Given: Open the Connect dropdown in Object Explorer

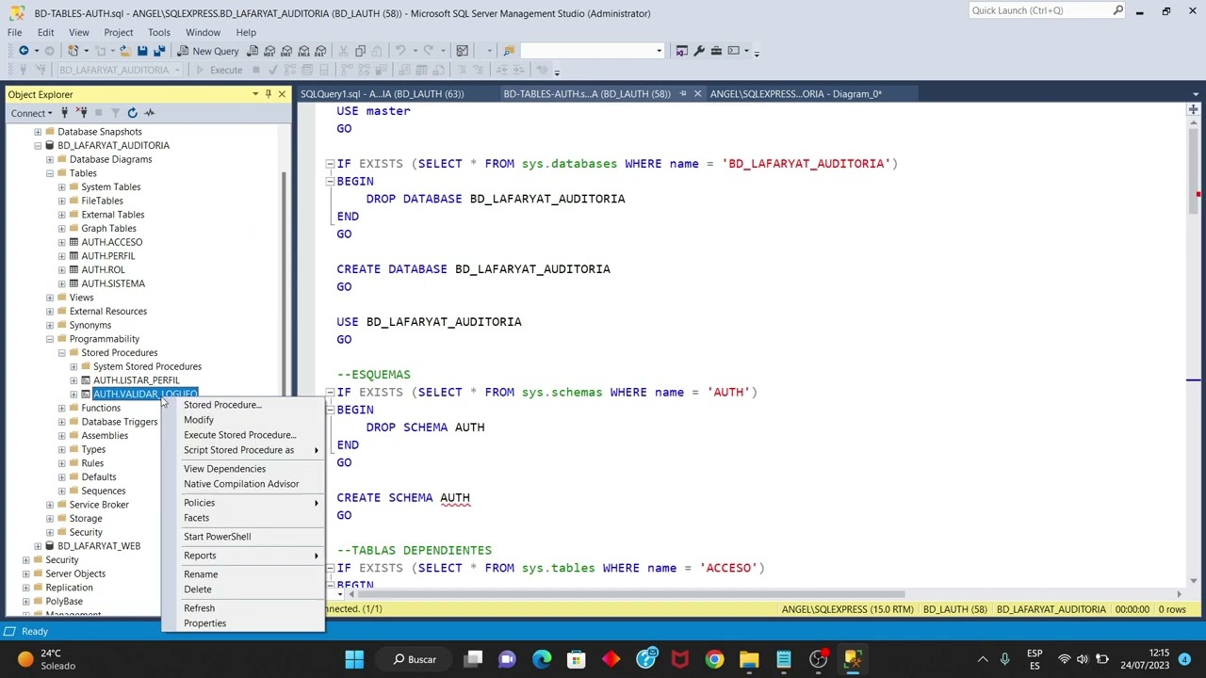Looking at the screenshot, I should coord(31,113).
